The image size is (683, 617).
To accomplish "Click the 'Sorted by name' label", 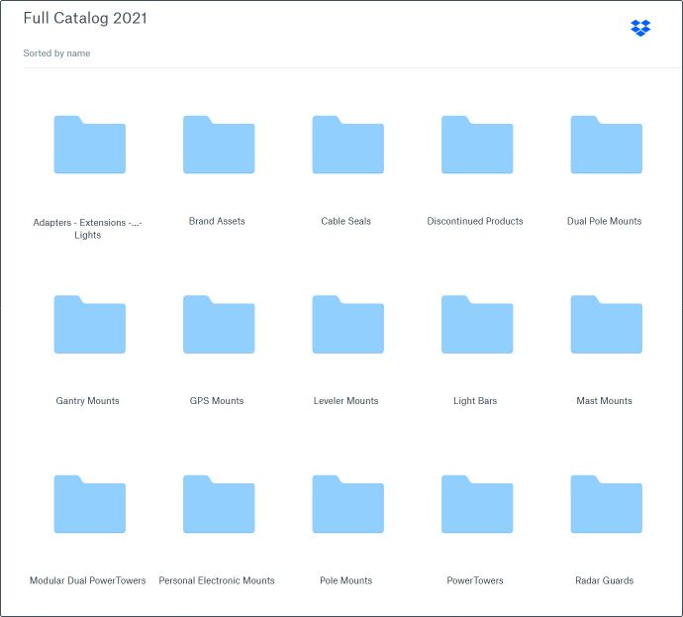I will 56,53.
